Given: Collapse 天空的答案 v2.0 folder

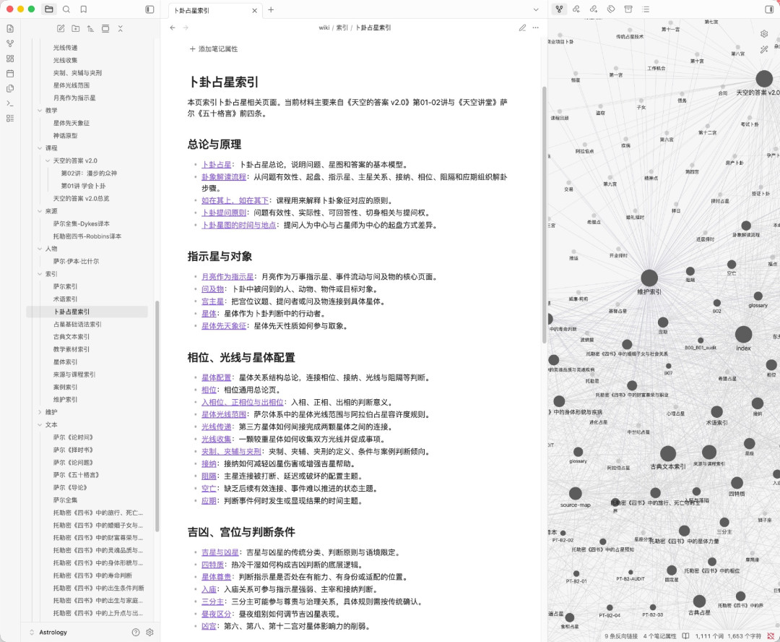Looking at the screenshot, I should click(48, 160).
